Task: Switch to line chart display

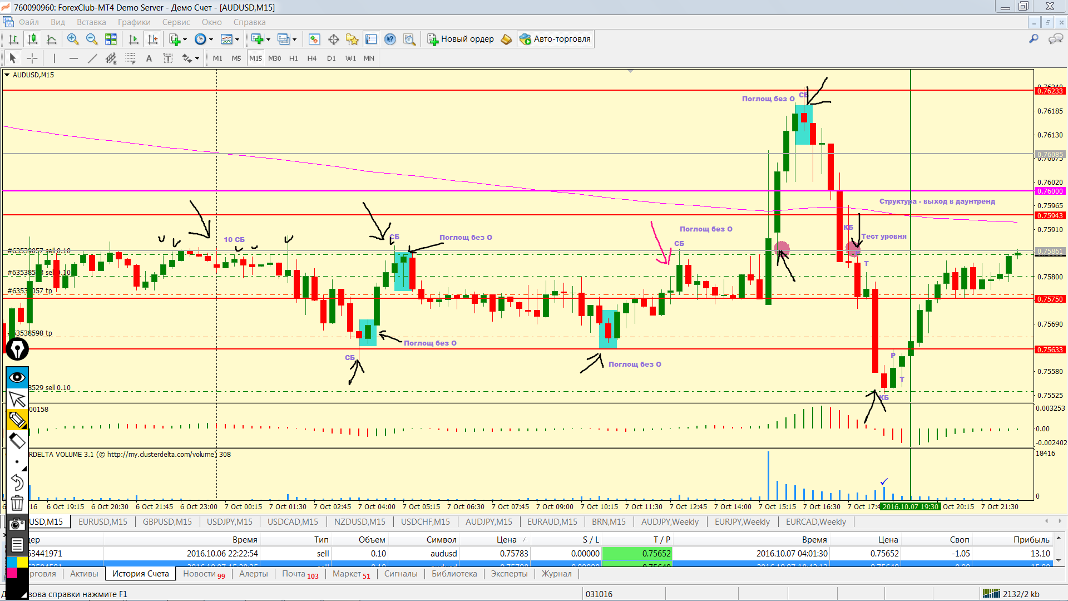Action: [x=52, y=39]
